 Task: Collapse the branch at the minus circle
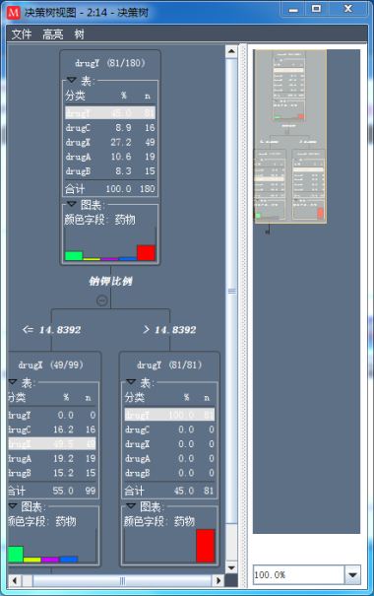coord(101,300)
